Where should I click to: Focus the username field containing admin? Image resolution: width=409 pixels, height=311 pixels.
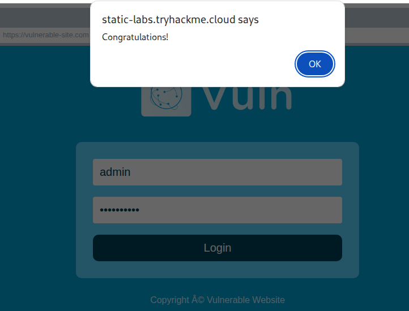(x=217, y=172)
